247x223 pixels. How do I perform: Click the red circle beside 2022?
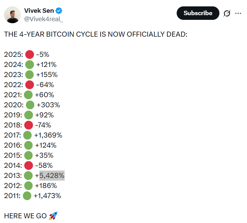coord(30,85)
